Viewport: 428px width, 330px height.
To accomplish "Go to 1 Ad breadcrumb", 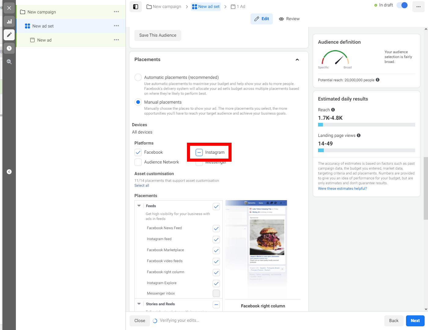I will 238,6.
